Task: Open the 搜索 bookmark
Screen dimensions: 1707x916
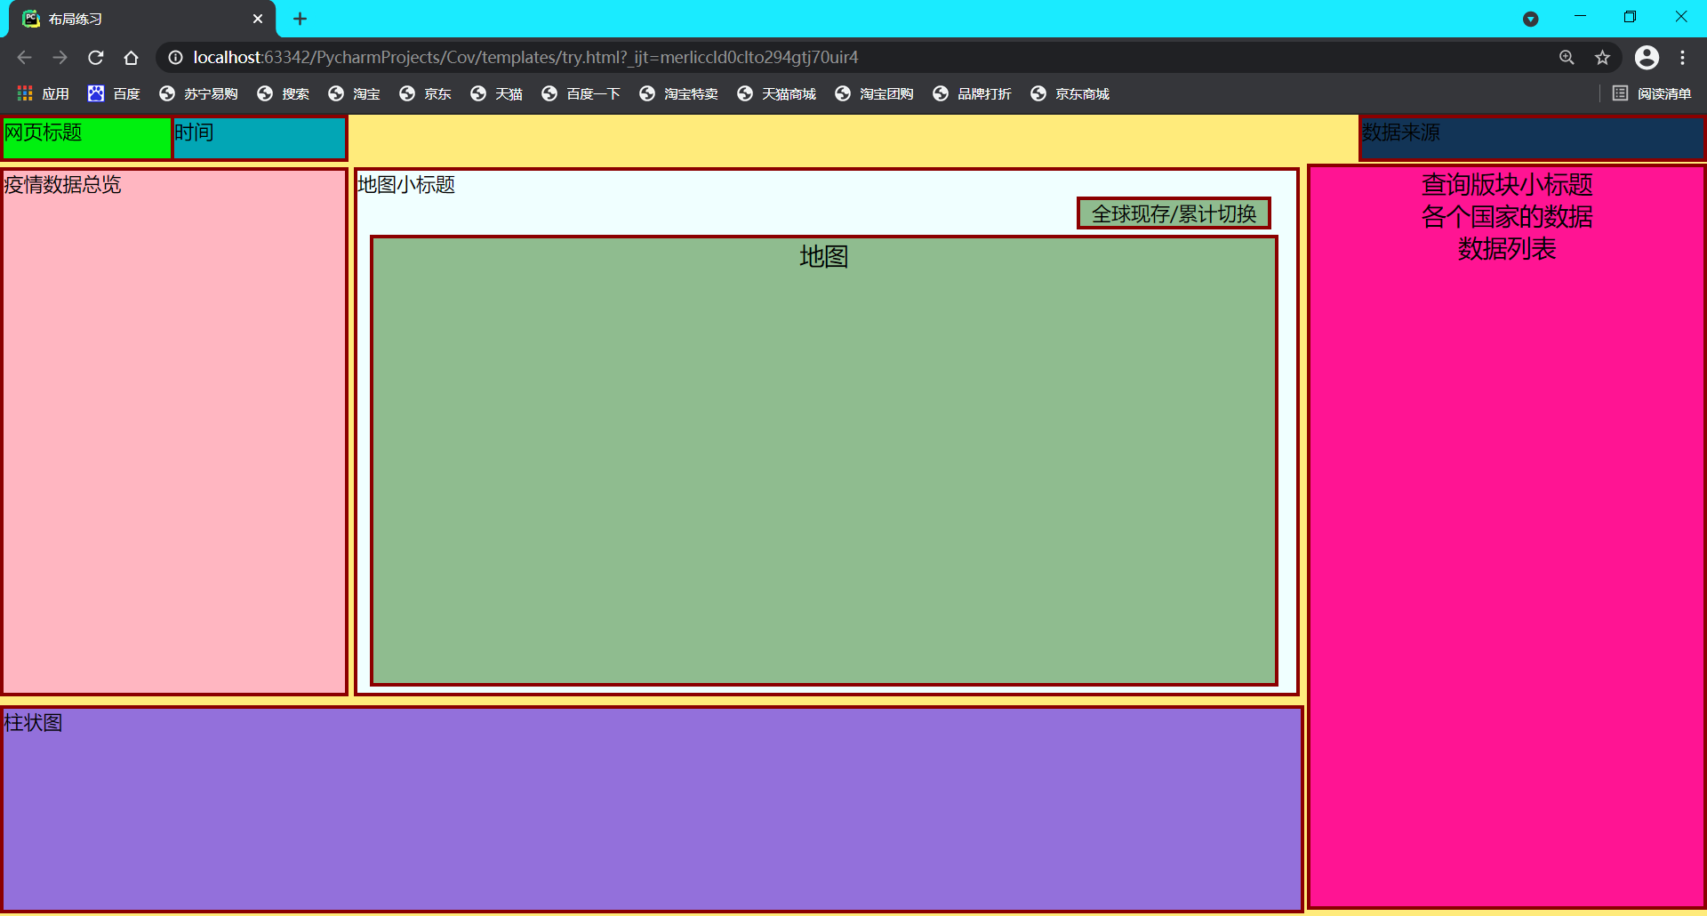Action: pyautogui.click(x=283, y=93)
